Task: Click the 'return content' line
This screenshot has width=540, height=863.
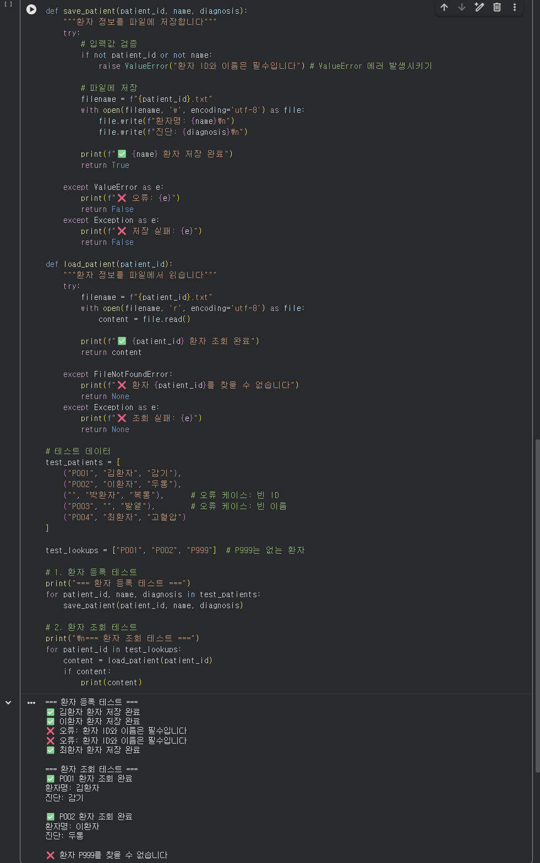Action: point(111,352)
